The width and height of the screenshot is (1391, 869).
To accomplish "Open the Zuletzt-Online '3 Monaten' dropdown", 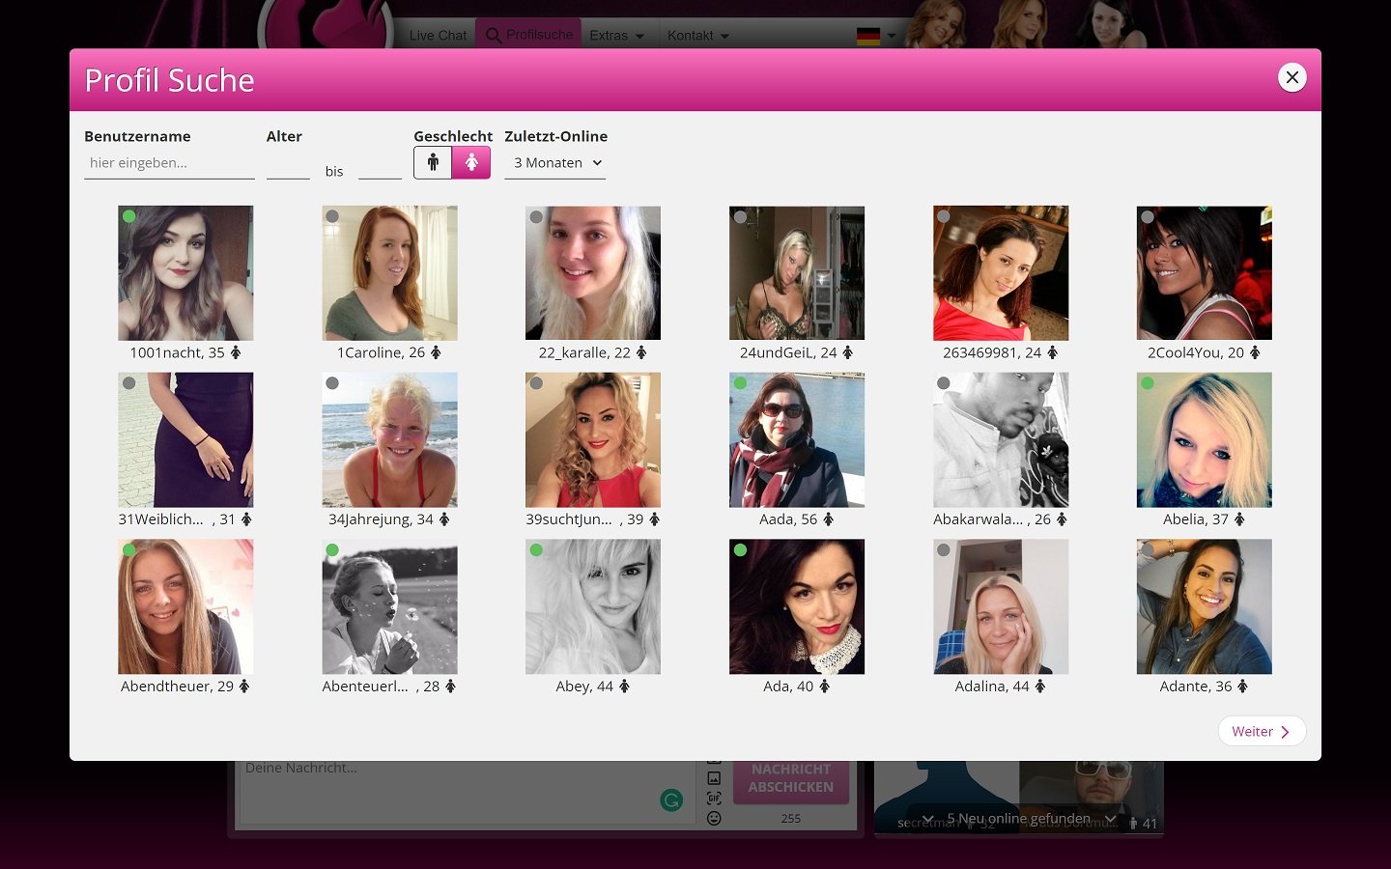I will tap(555, 163).
